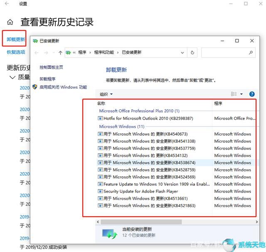Screen dimensions: 266x252
Task: Click the change view icon
Action: (x=234, y=94)
